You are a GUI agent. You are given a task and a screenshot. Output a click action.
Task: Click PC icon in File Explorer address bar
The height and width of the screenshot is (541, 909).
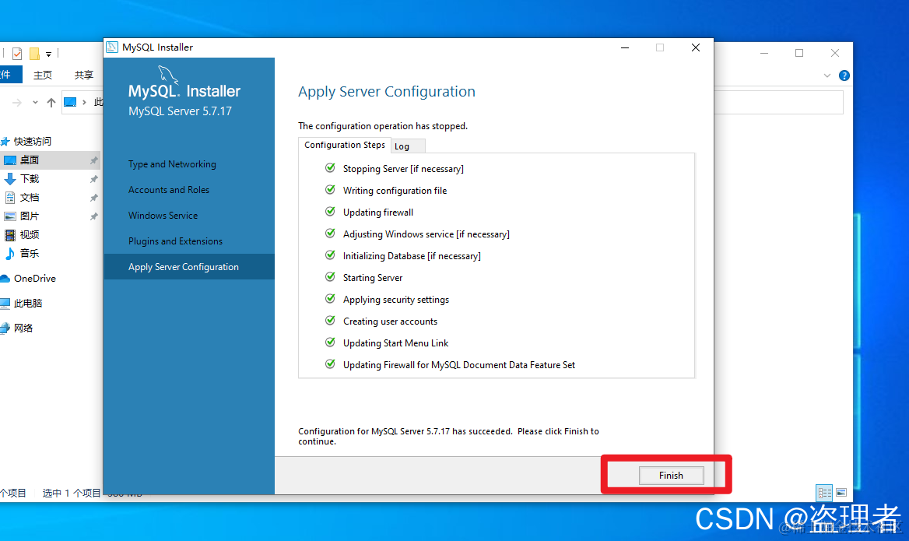coord(70,103)
